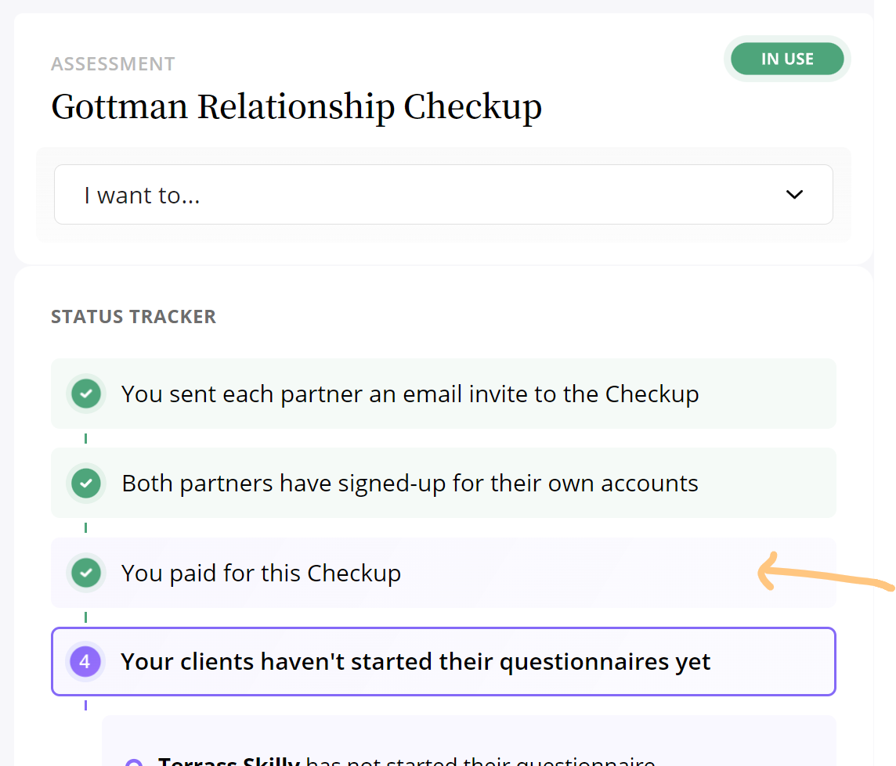Click the STATUS TRACKER heading
Image resolution: width=896 pixels, height=766 pixels.
click(134, 316)
